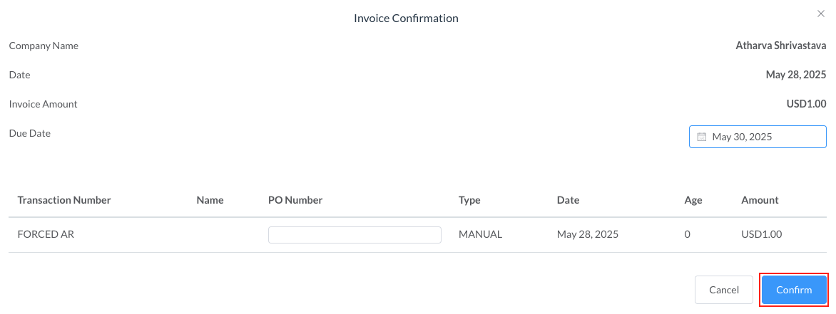836x314 pixels.
Task: Click the Transaction Number column header
Action: point(64,200)
